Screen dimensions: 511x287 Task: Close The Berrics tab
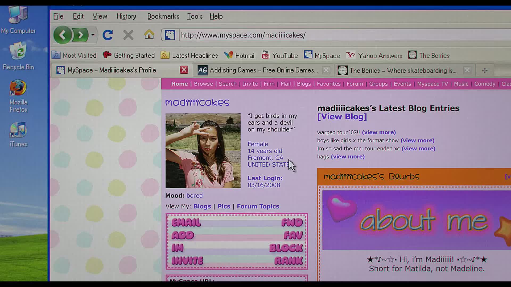click(x=467, y=70)
